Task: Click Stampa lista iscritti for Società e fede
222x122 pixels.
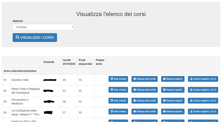Action: click(145, 79)
